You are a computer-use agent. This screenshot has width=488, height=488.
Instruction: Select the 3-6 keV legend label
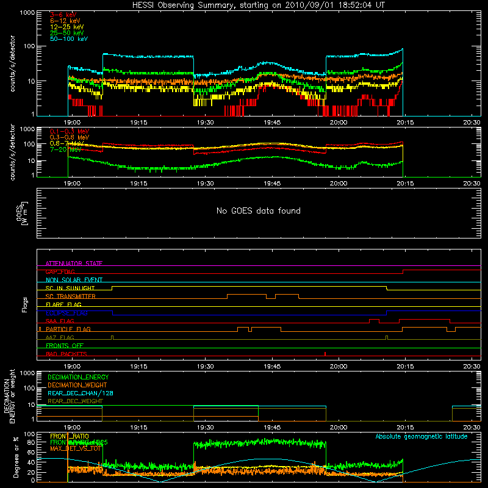63,15
